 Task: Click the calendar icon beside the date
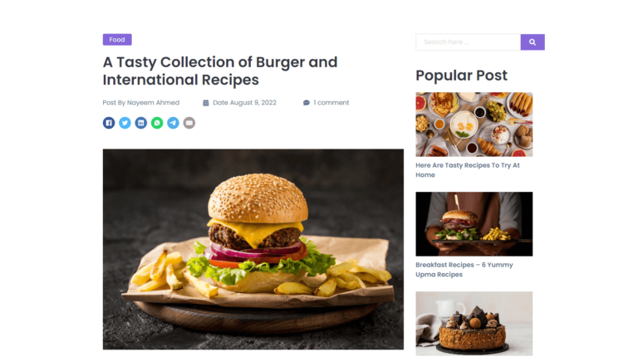[x=206, y=103]
